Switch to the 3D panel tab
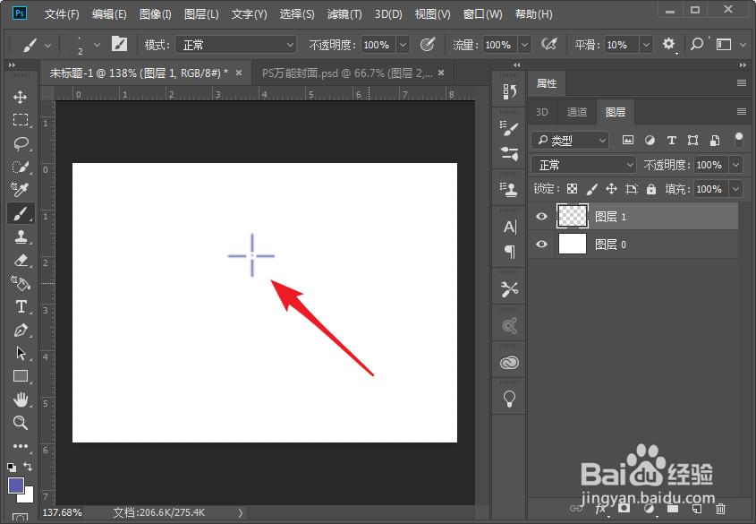Screen dimensions: 756x524 point(542,112)
